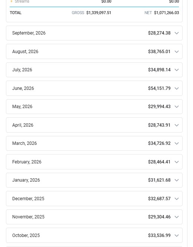Image resolution: width=193 pixels, height=247 pixels.
Task: Expand December, 2025 chevron icon
Action: pyautogui.click(x=177, y=199)
